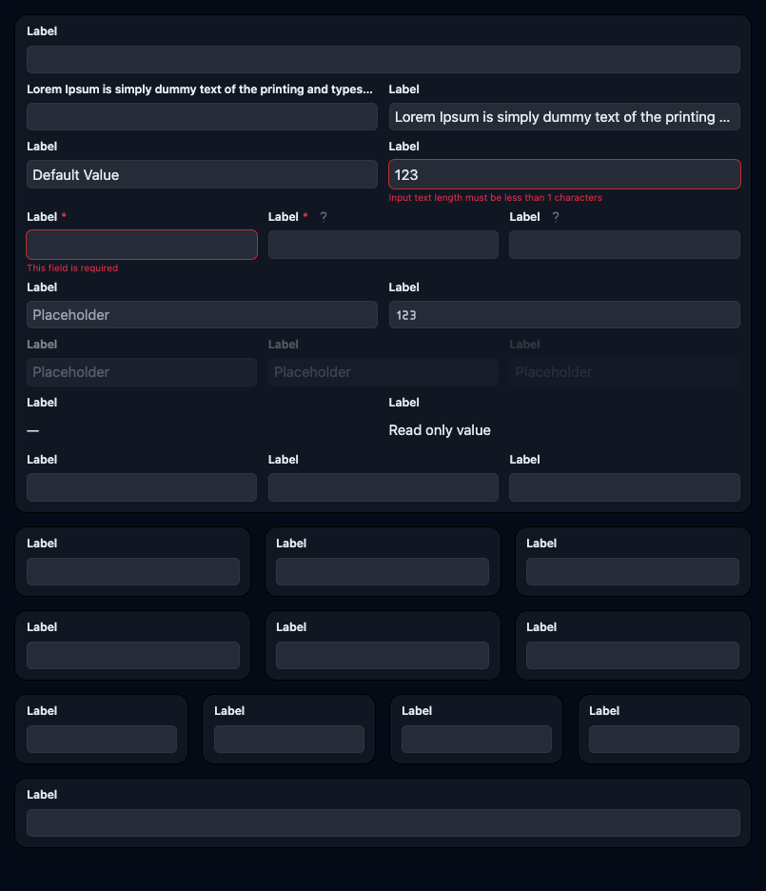The image size is (766, 891).
Task: Click the dash placeholder for the empty read-only value
Action: point(33,430)
